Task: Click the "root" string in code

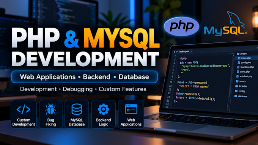Action: pyautogui.click(x=186, y=70)
